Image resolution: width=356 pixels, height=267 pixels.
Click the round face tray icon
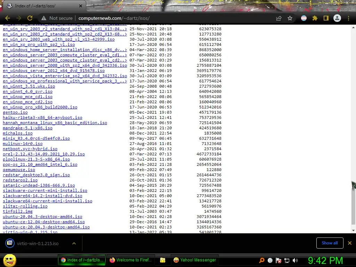[270, 260]
